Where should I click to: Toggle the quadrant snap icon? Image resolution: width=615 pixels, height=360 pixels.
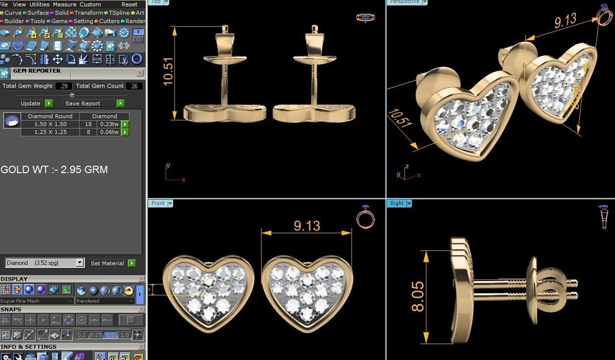[69, 320]
